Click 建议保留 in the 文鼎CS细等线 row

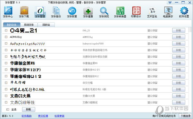click(152, 102)
